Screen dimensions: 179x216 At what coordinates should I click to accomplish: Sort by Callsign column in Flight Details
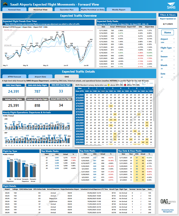point(15,189)
